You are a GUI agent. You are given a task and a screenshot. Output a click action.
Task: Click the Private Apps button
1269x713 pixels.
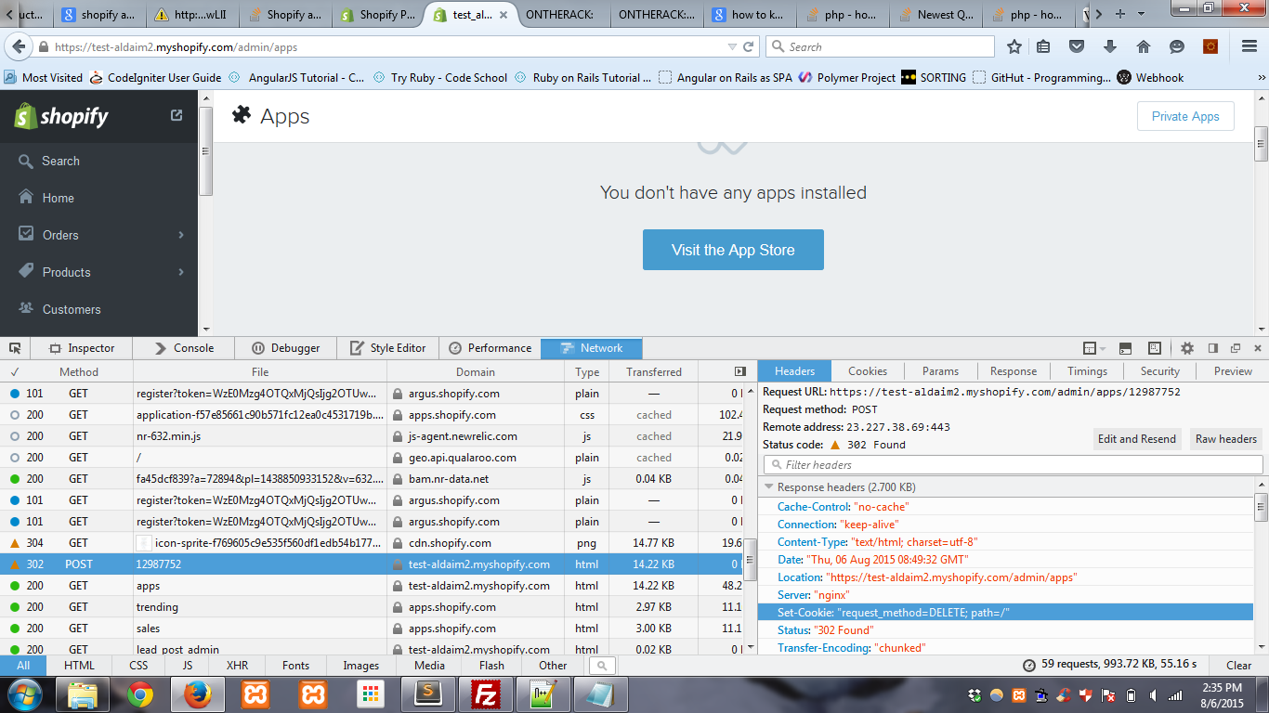tap(1185, 116)
